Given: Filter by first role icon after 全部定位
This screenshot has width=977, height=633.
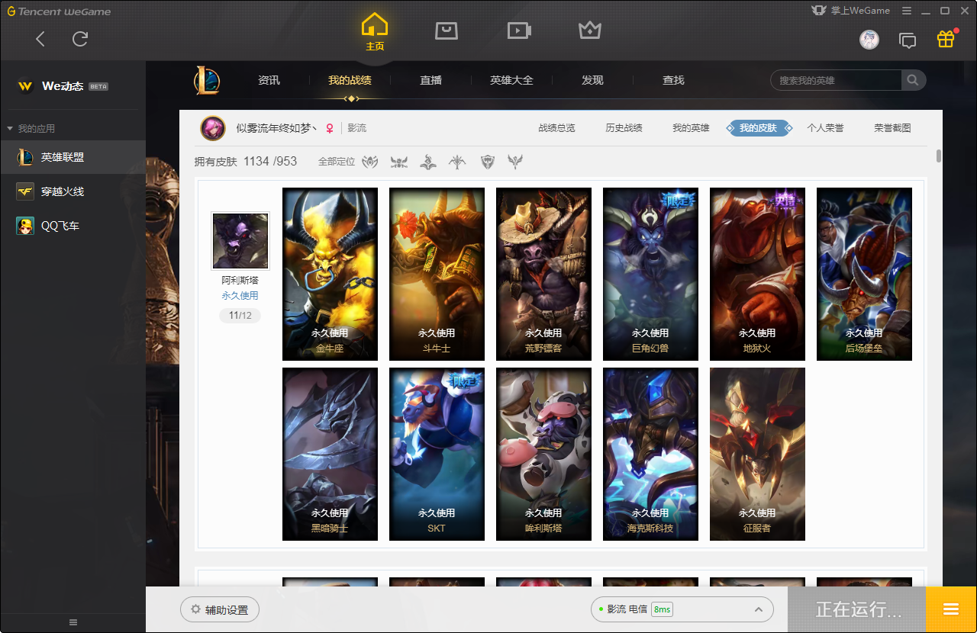Looking at the screenshot, I should tap(370, 162).
